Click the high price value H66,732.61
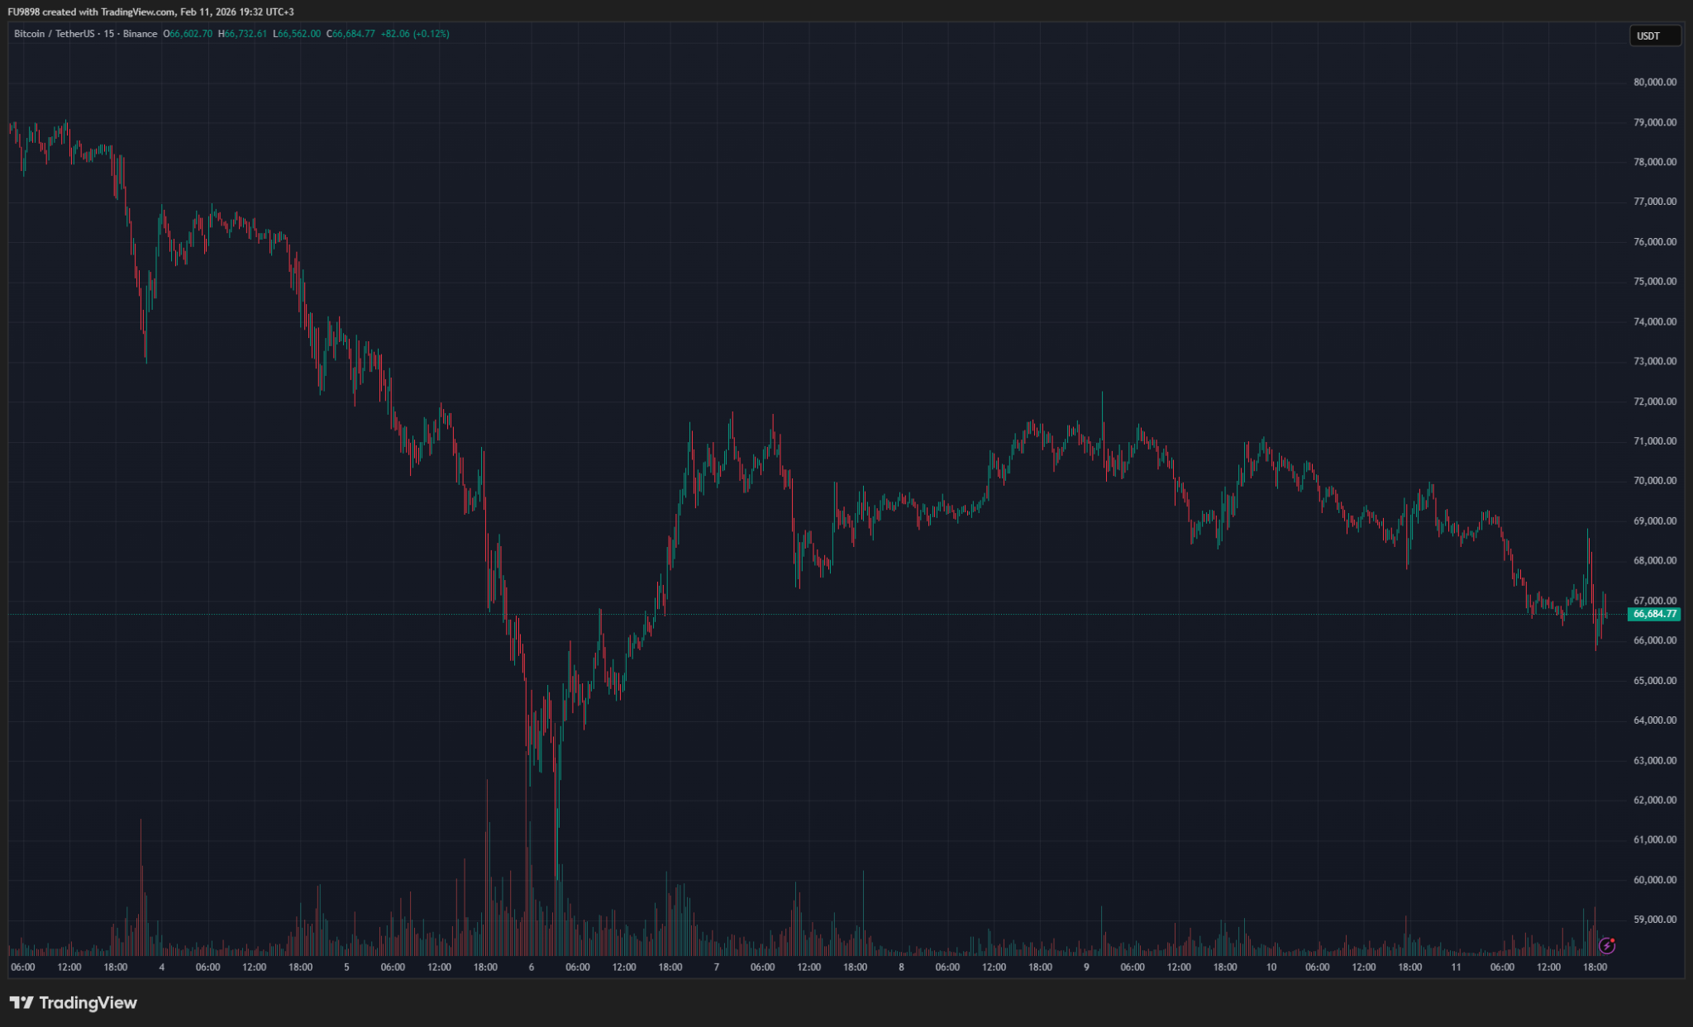This screenshot has width=1693, height=1027. (x=242, y=34)
